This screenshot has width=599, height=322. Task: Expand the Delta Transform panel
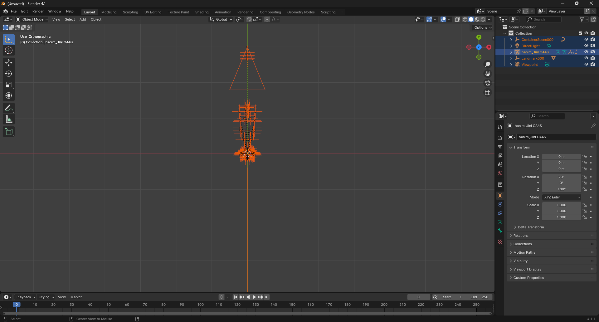click(x=530, y=227)
